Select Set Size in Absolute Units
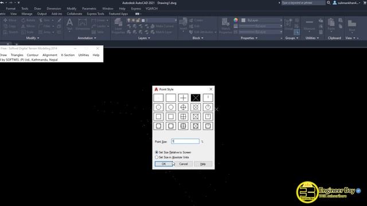Viewport: 367px width, 206px height. (172, 157)
